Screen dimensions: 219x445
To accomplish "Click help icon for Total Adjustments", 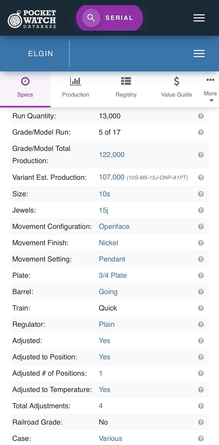I will point(201,406).
